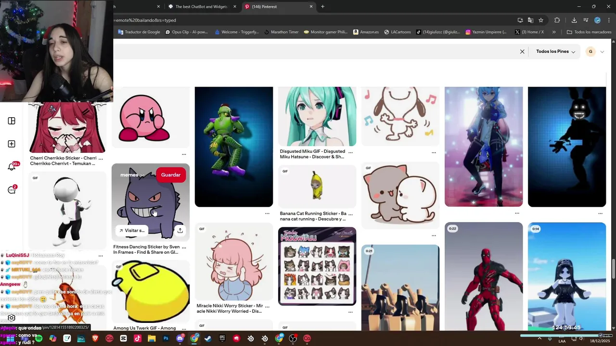Image resolution: width=616 pixels, height=346 pixels.
Task: Open Pinterest boards icon in left sidebar
Action: click(12, 121)
